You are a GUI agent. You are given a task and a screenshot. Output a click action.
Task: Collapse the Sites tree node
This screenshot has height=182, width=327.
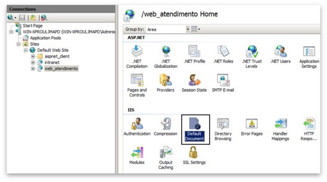(19, 44)
